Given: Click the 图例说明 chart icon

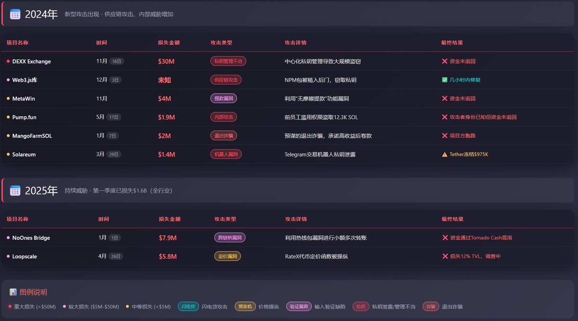Looking at the screenshot, I should coord(13,292).
